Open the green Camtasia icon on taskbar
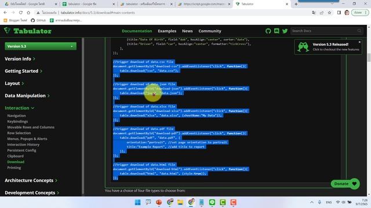 [223, 202]
